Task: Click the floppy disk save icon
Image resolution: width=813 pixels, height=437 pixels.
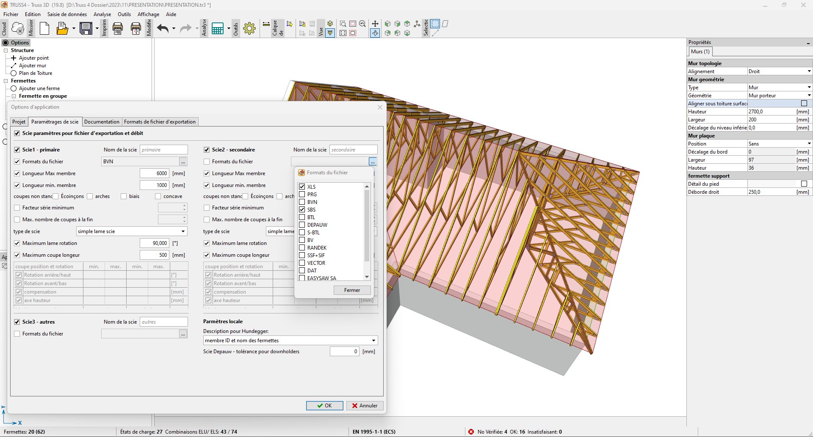Action: [x=86, y=28]
